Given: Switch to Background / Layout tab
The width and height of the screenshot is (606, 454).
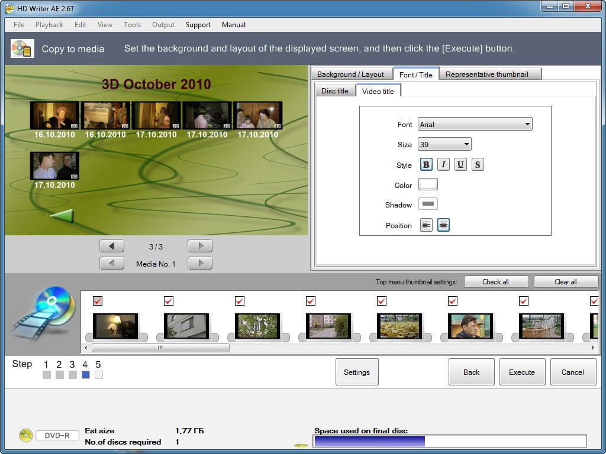Looking at the screenshot, I should [x=350, y=74].
